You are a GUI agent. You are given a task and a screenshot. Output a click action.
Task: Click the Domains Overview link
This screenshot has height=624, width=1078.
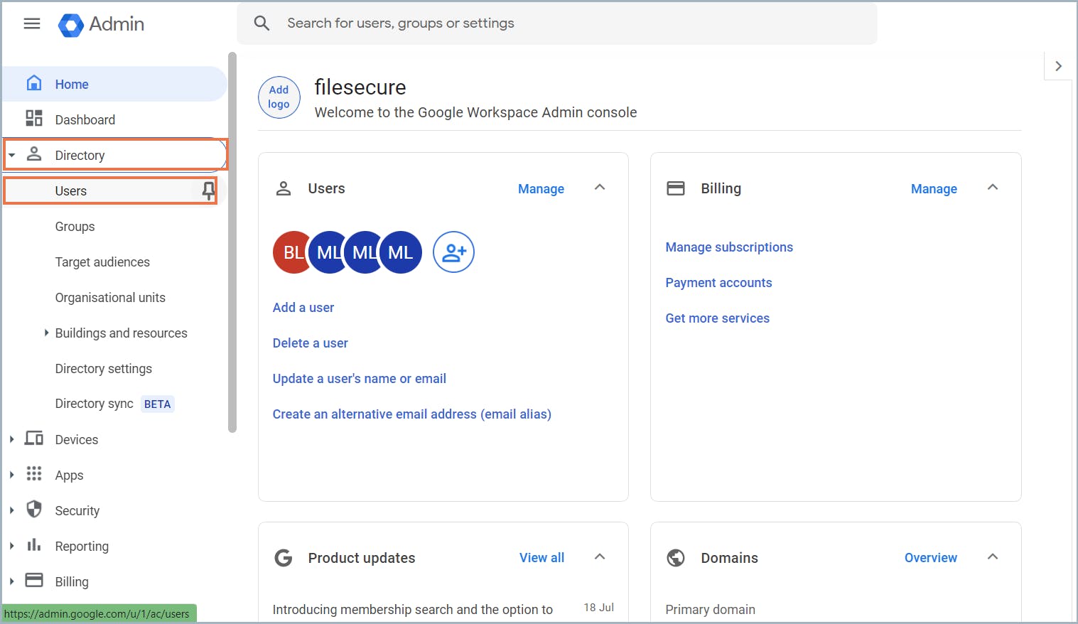point(931,558)
